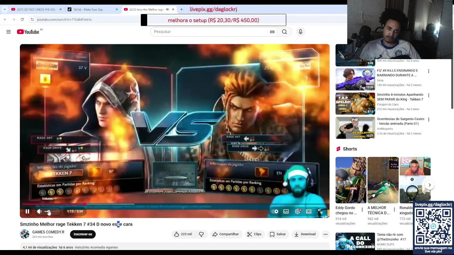Open the GAMES COMEDY.R channel name
The width and height of the screenshot is (454, 255).
click(48, 232)
